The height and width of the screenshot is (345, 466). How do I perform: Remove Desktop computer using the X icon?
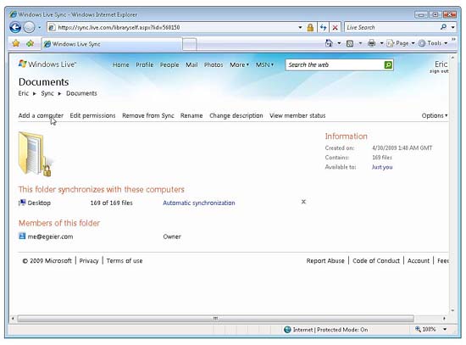[303, 202]
